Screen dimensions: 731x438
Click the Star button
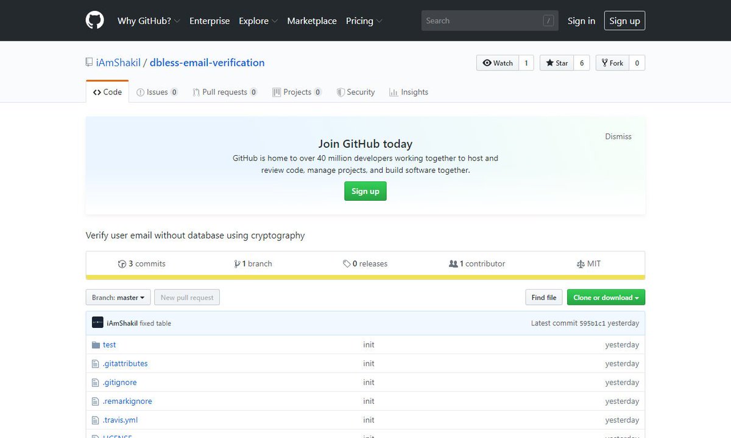point(557,63)
